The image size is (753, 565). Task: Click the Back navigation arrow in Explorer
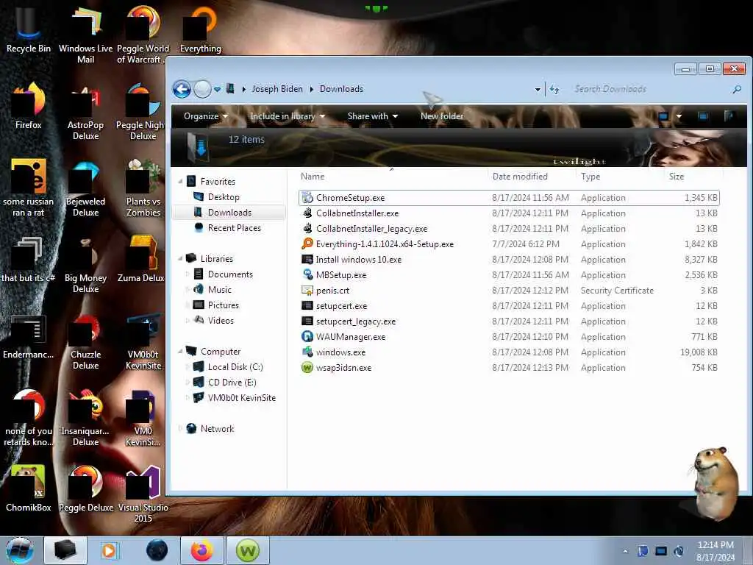(182, 89)
